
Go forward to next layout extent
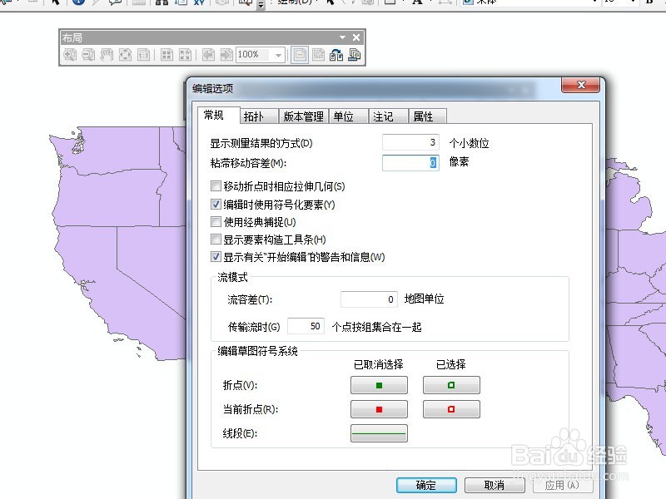(226, 55)
